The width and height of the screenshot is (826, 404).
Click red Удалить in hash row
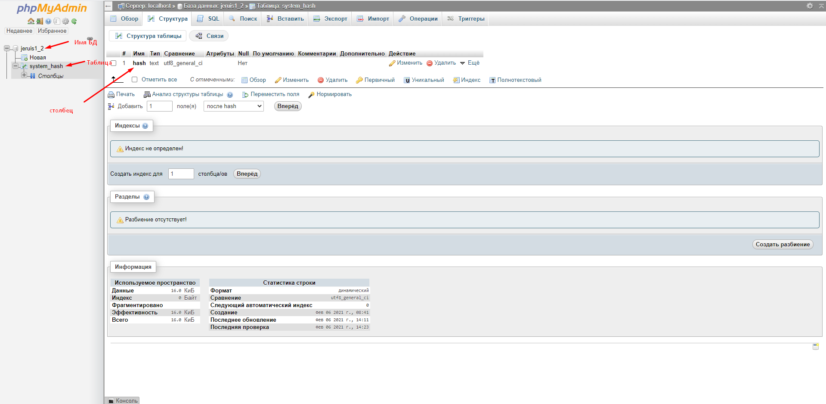(x=441, y=63)
